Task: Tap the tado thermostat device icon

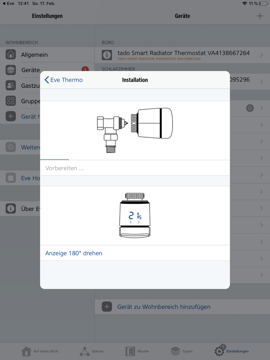Action: (x=107, y=55)
